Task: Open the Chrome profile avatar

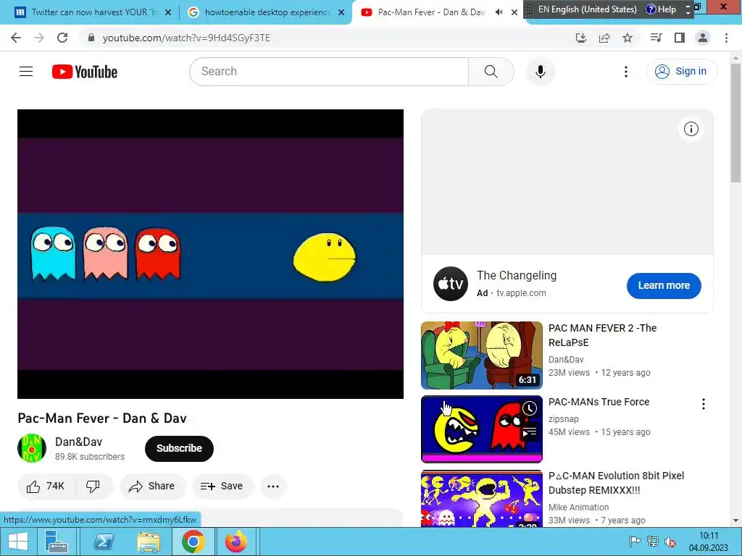Action: tap(703, 38)
